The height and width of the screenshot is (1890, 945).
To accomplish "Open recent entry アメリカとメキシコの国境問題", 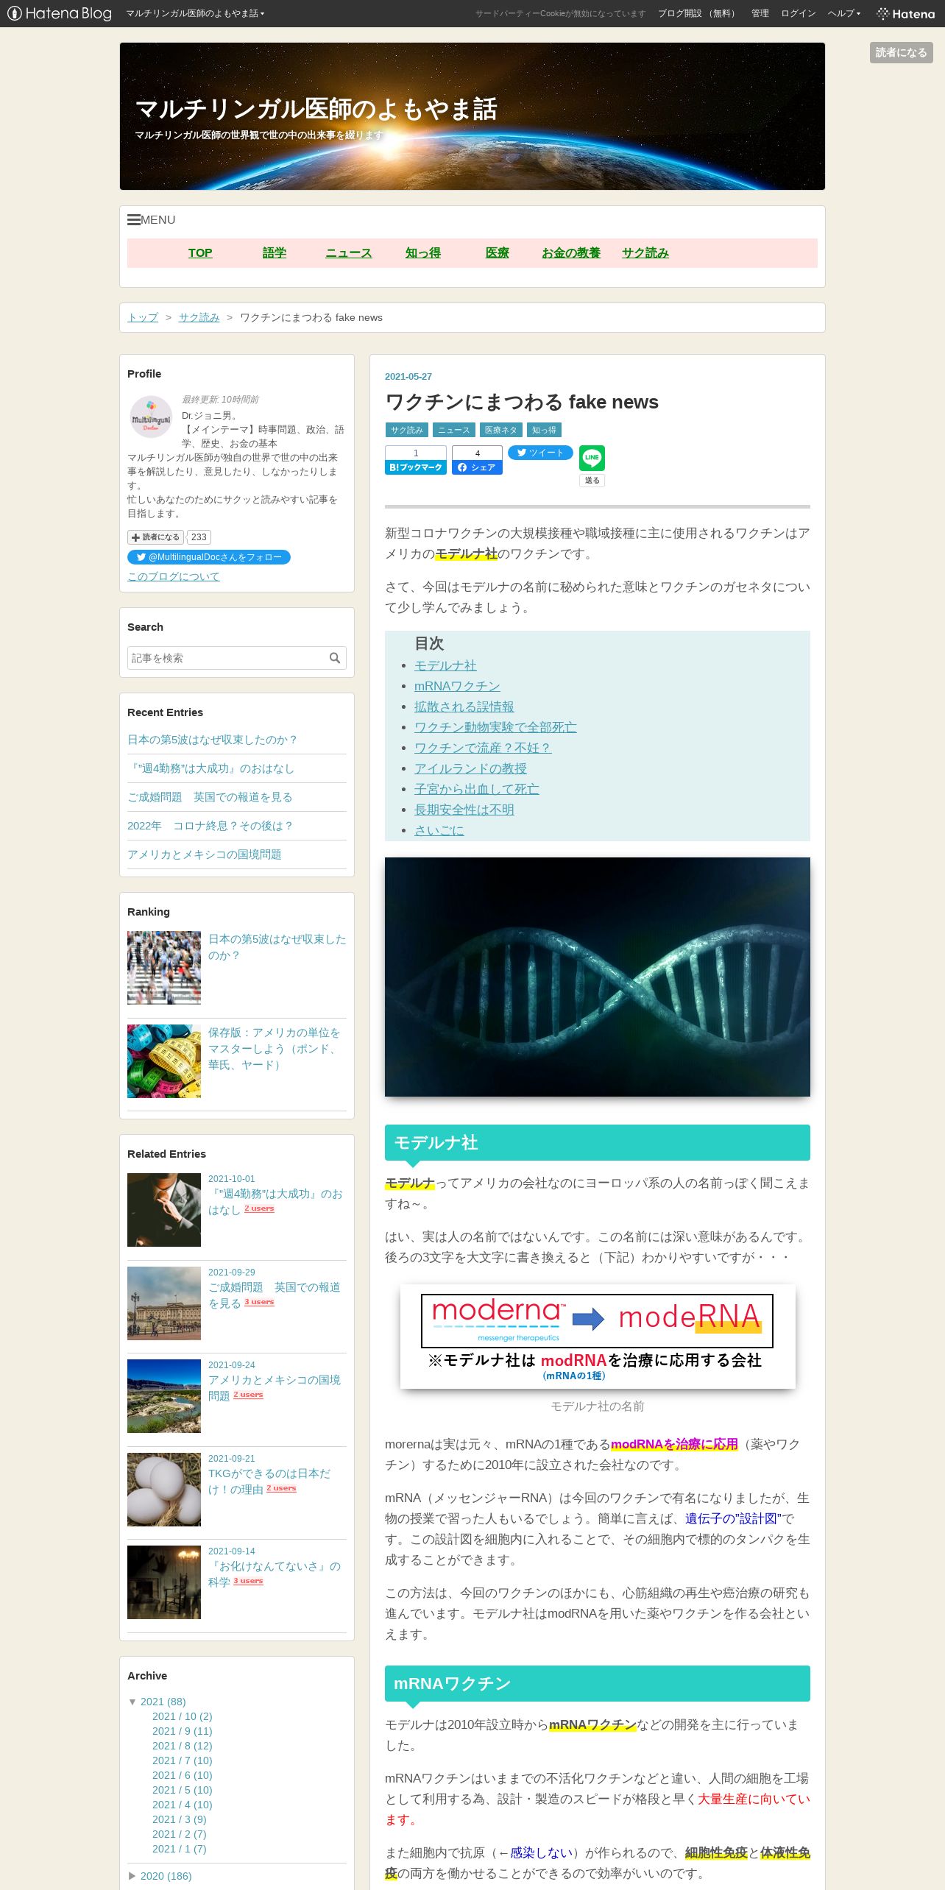I will pyautogui.click(x=205, y=854).
